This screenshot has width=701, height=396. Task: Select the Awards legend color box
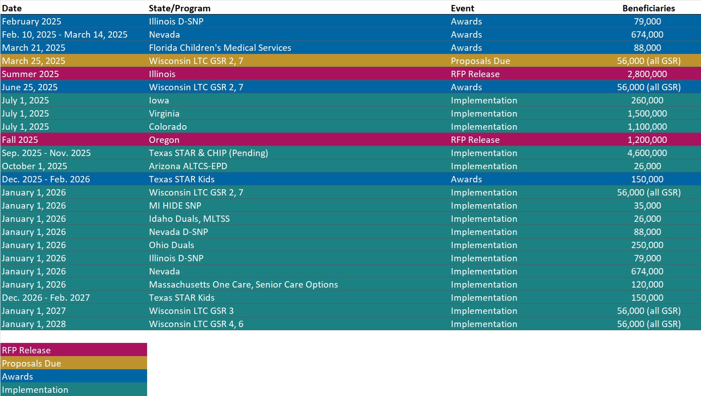[74, 376]
